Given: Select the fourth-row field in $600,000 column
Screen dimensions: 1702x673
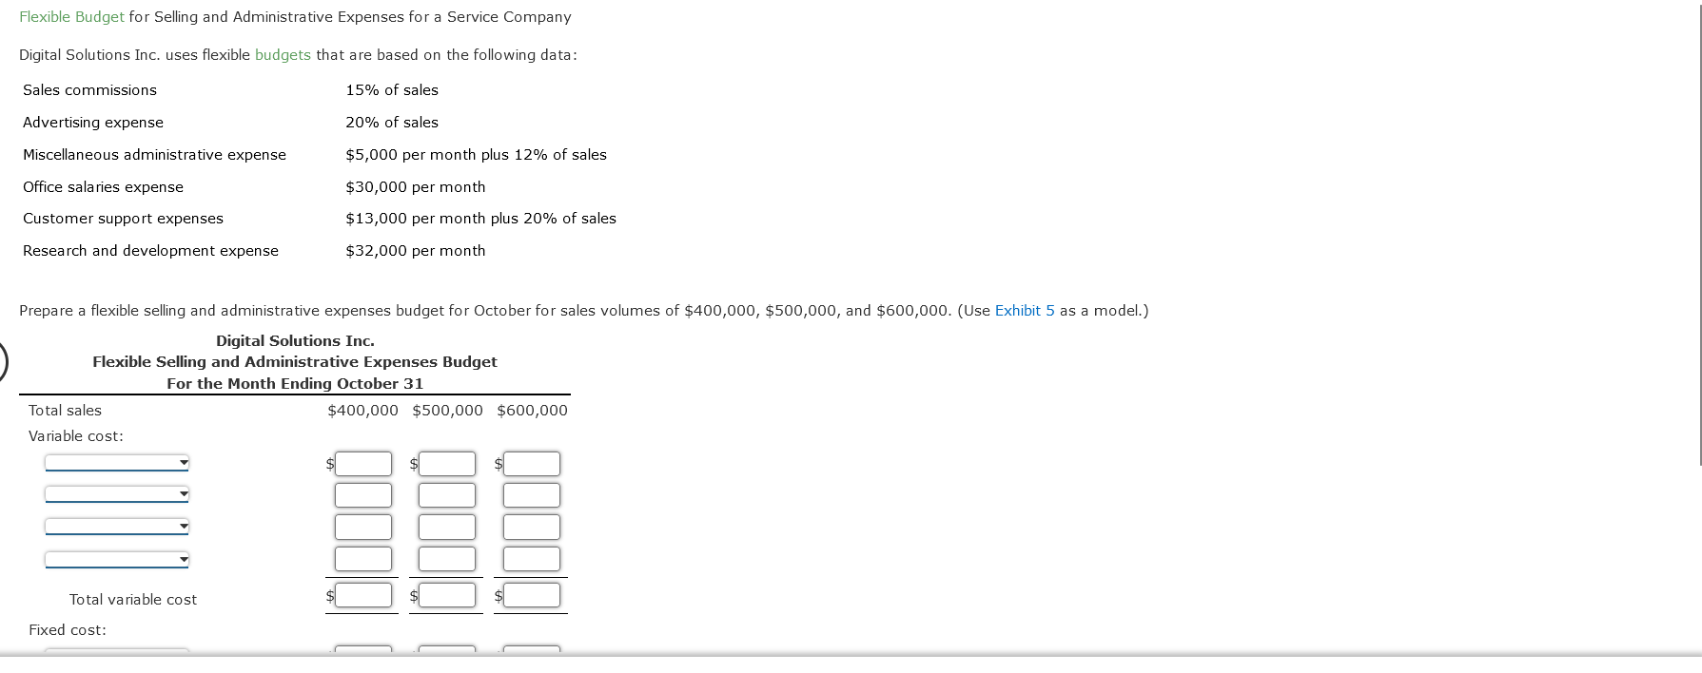Looking at the screenshot, I should pos(531,559).
